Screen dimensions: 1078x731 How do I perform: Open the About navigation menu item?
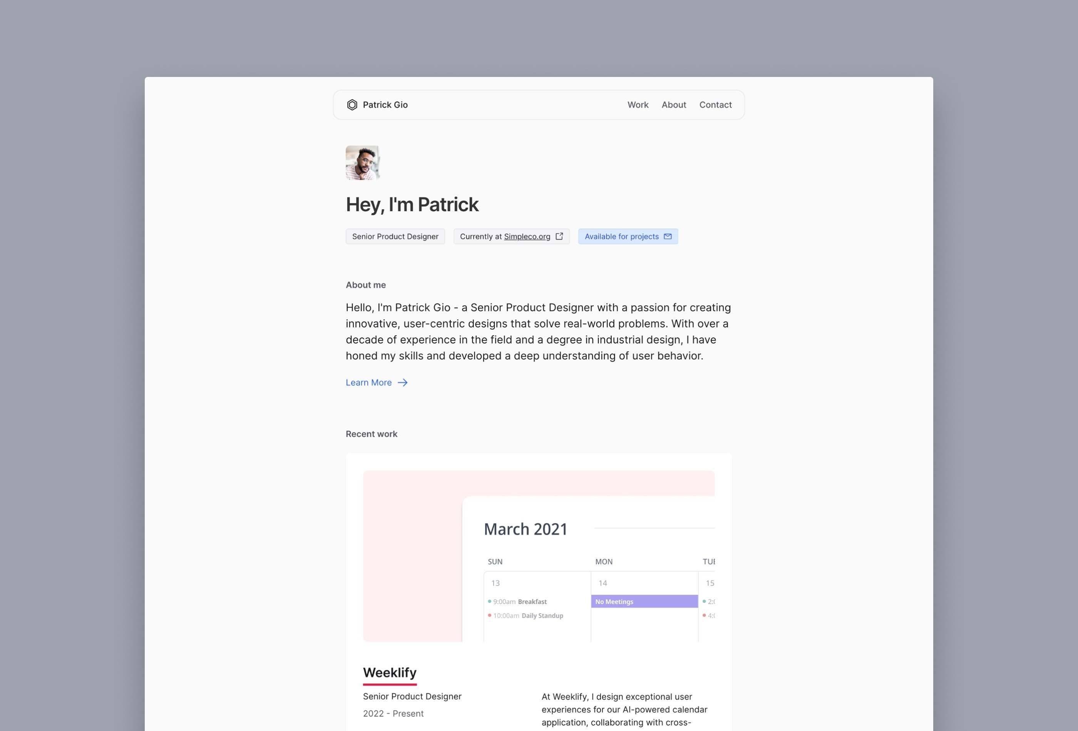click(x=673, y=104)
